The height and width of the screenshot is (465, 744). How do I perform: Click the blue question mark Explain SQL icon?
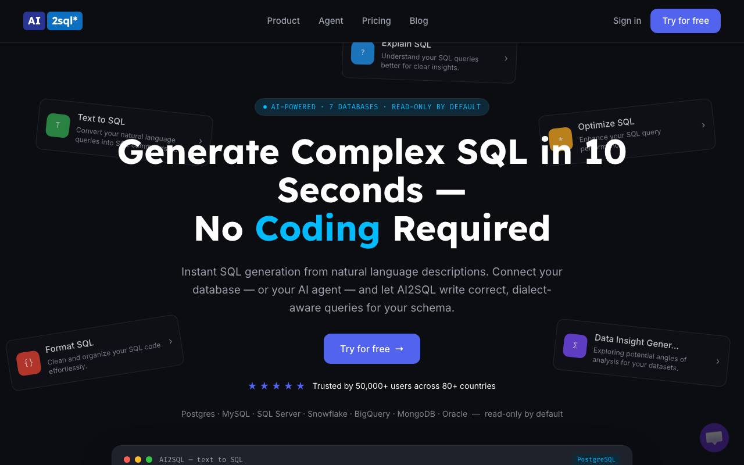click(363, 53)
